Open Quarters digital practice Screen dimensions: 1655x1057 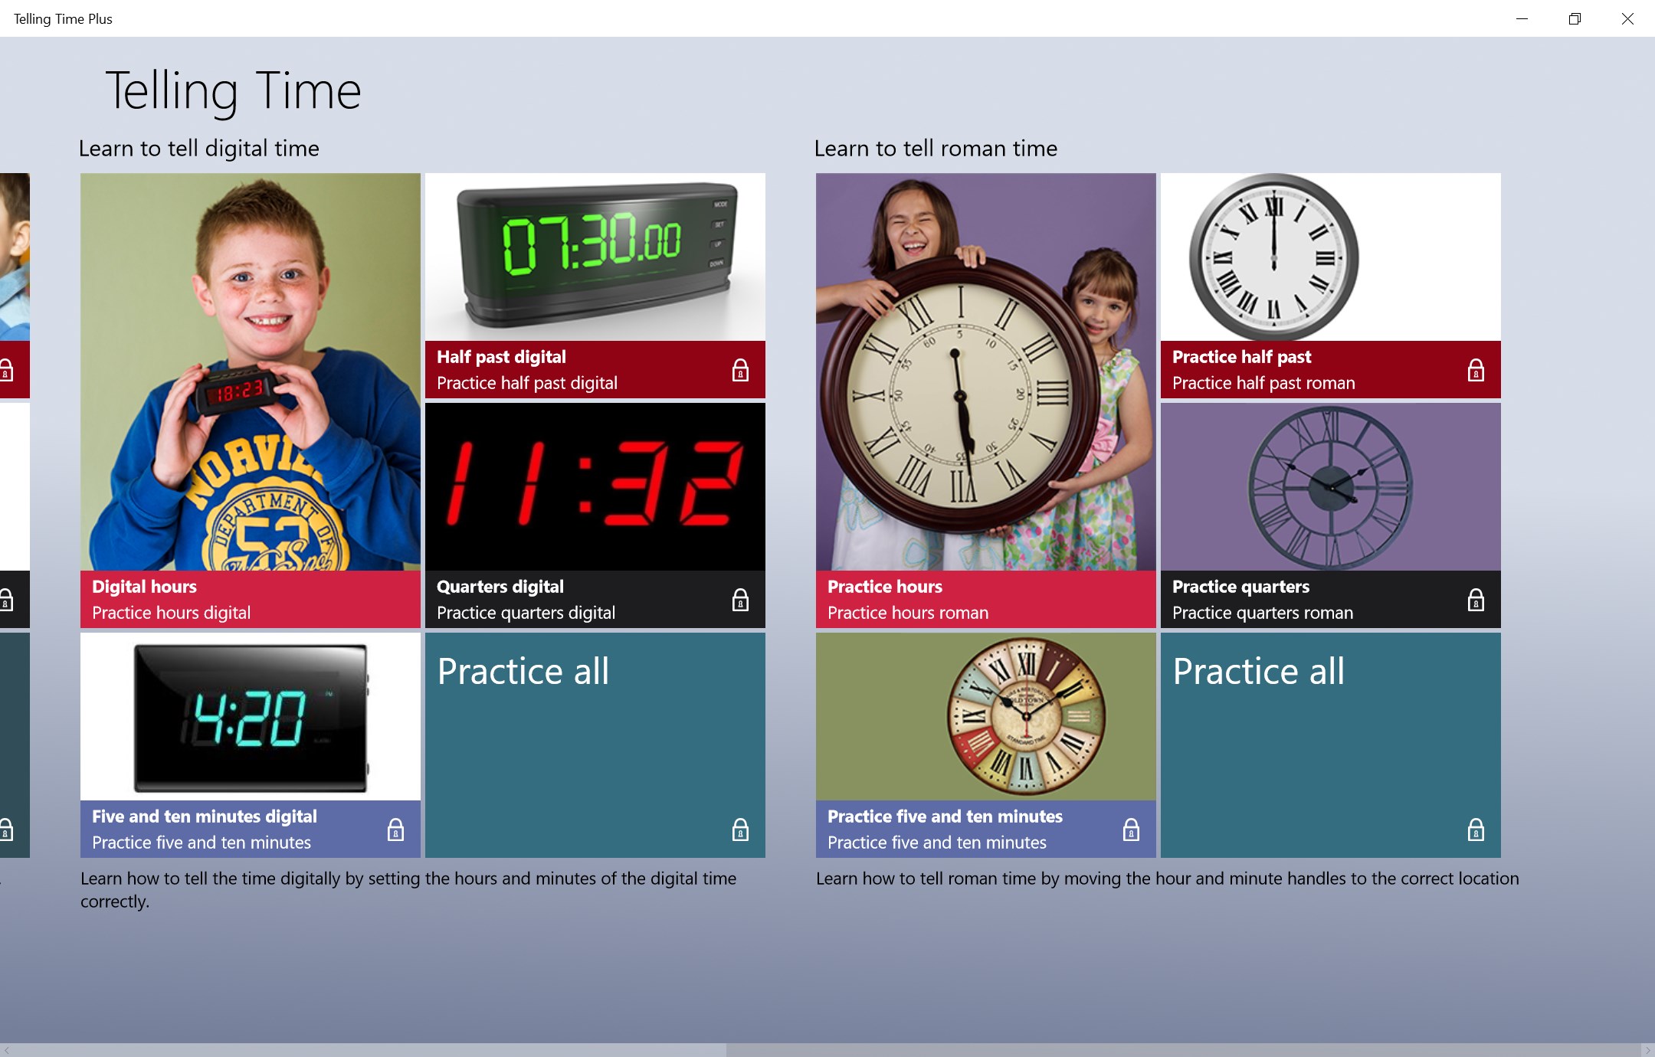(x=594, y=512)
